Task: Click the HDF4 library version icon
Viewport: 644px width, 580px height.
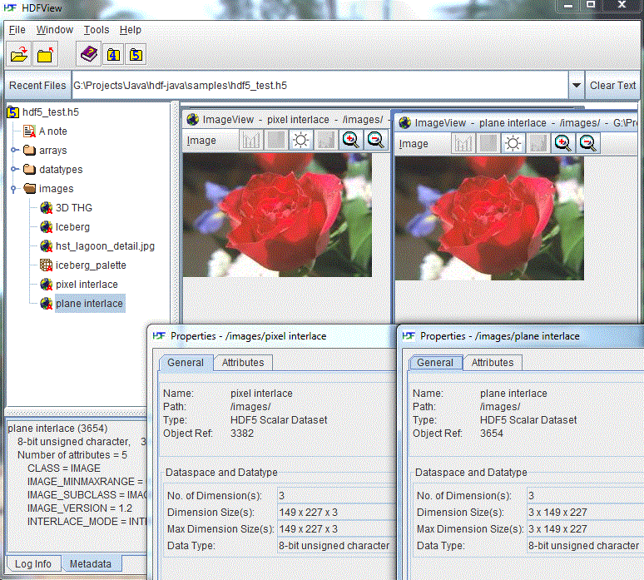Action: click(x=112, y=56)
